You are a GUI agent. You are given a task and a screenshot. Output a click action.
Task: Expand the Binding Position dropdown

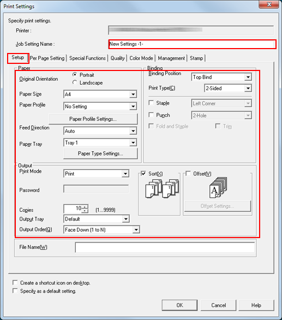tap(248, 77)
